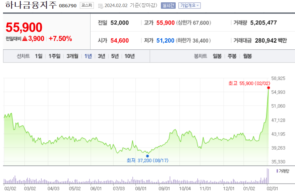Select the 1주일 line chart tab
This screenshot has height=195, width=295.
55,56
